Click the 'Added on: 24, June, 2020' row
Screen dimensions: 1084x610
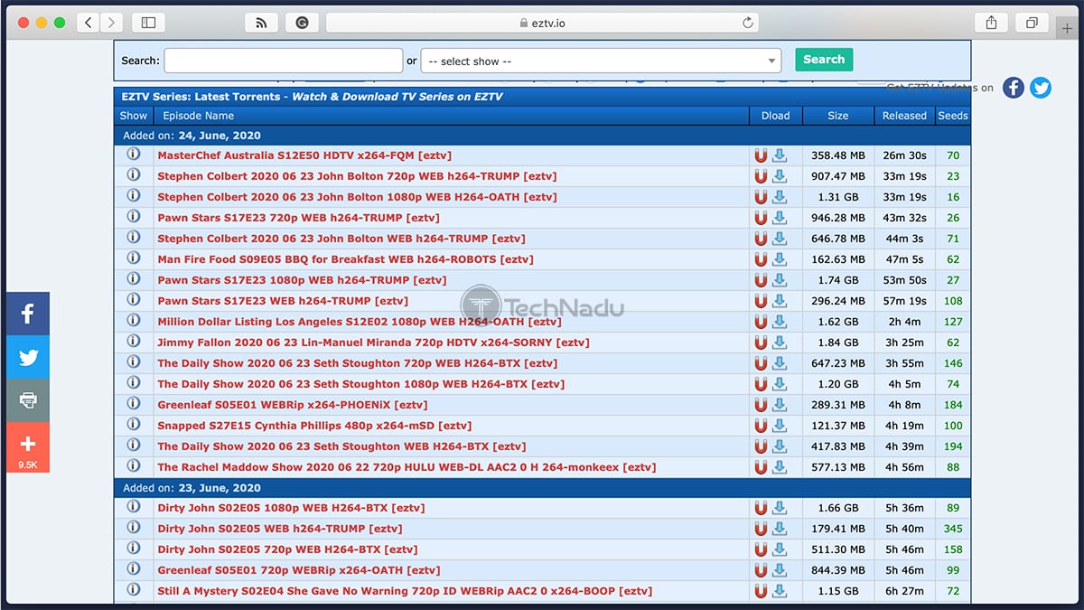coord(542,136)
